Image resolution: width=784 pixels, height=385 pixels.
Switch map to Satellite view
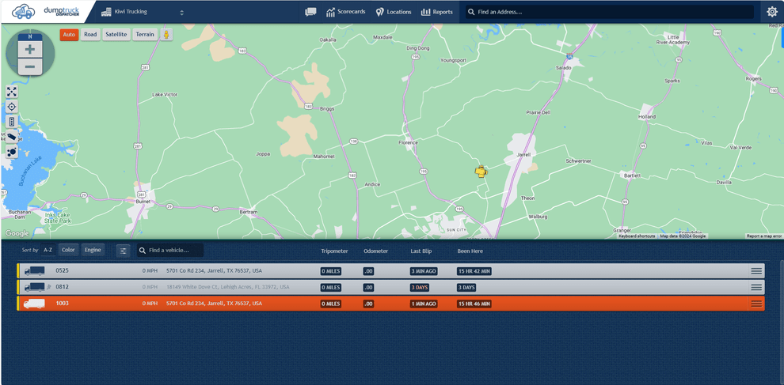click(116, 35)
